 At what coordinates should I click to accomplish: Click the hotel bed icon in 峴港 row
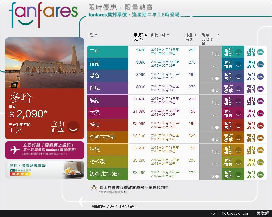tap(260, 101)
